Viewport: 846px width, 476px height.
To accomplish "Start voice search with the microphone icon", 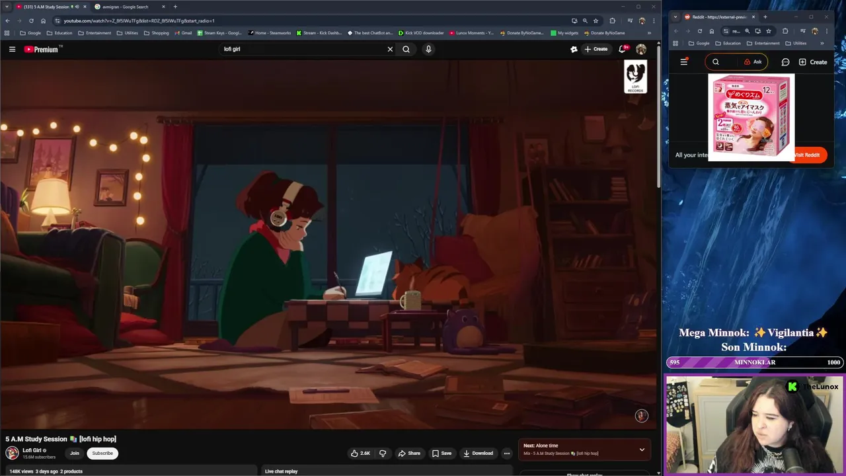I will (x=428, y=49).
